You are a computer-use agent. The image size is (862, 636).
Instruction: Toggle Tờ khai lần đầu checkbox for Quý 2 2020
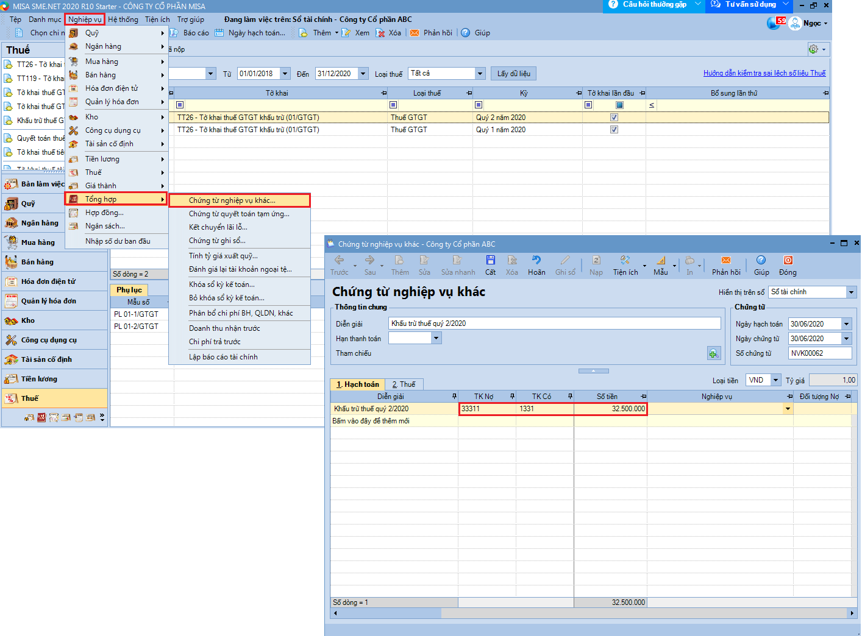[x=614, y=118]
